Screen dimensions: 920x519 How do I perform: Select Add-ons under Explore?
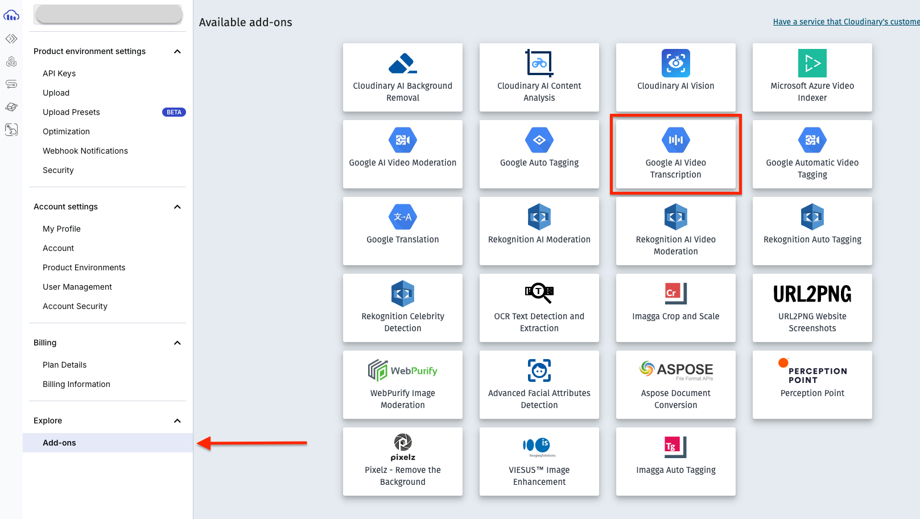(59, 442)
